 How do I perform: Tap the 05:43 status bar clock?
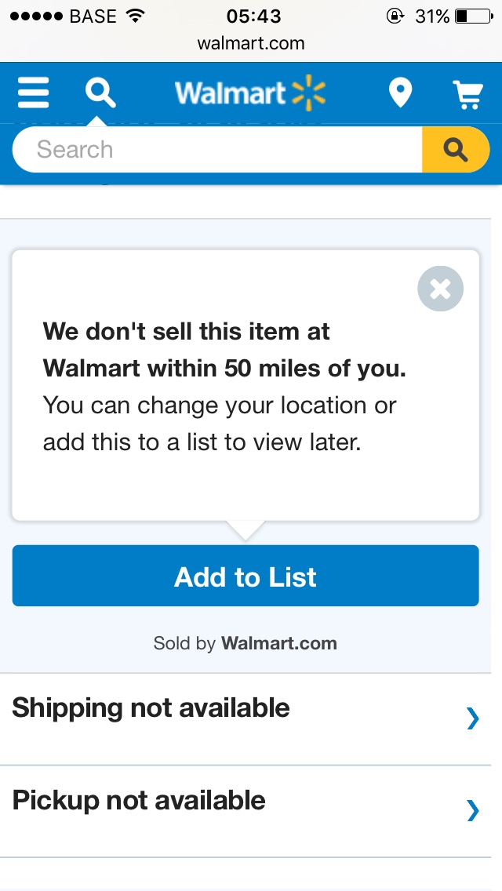pyautogui.click(x=253, y=16)
